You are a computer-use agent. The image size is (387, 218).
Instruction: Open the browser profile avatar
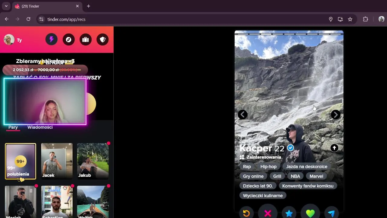point(381,19)
